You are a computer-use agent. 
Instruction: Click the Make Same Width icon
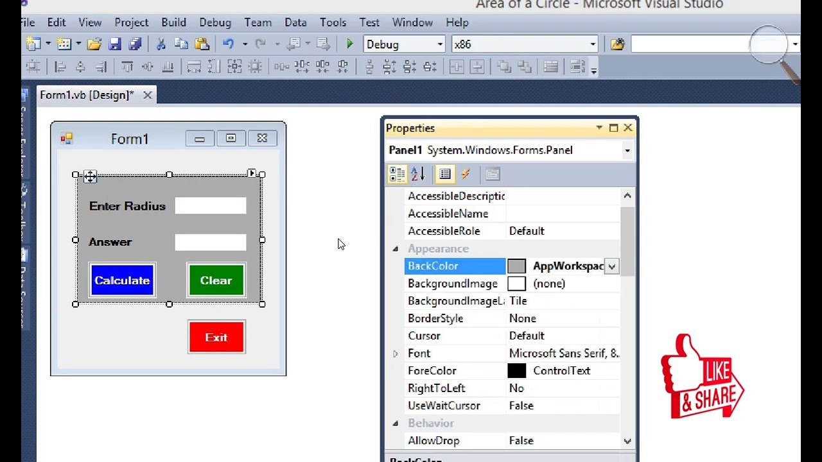click(193, 67)
